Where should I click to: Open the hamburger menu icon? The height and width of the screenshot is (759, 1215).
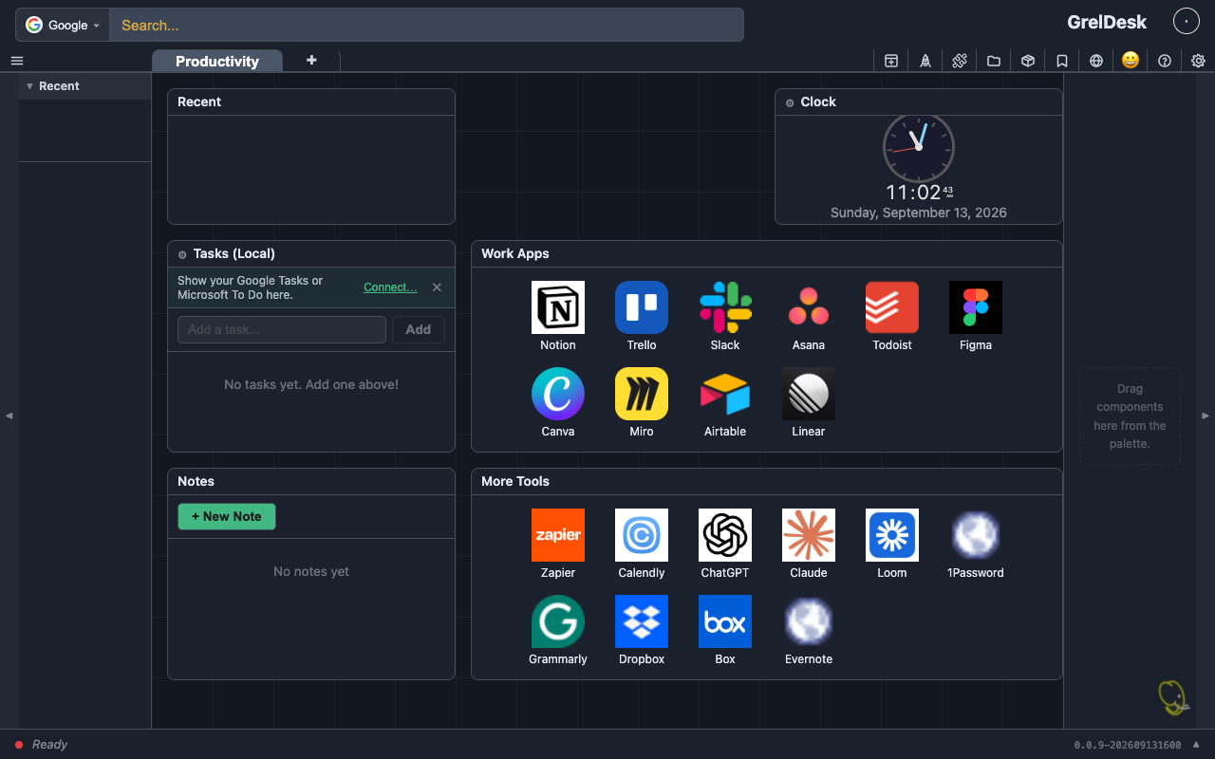[x=17, y=61]
